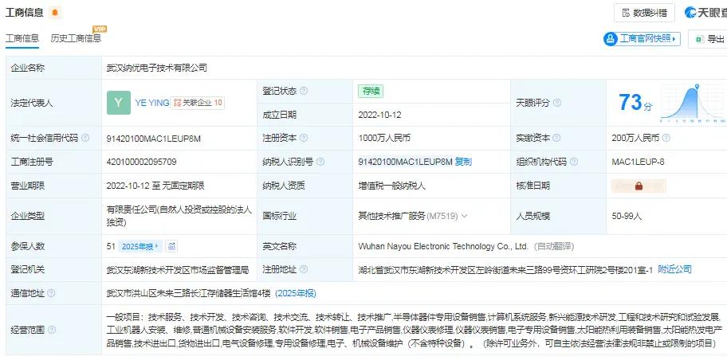Click the 73分 score value
Viewport: 727px width, 364px height.
tap(635, 103)
